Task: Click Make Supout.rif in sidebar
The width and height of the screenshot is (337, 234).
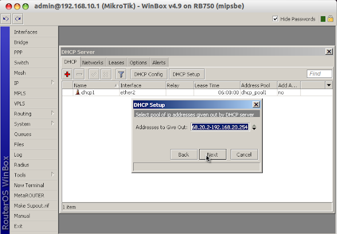Action: coord(34,206)
